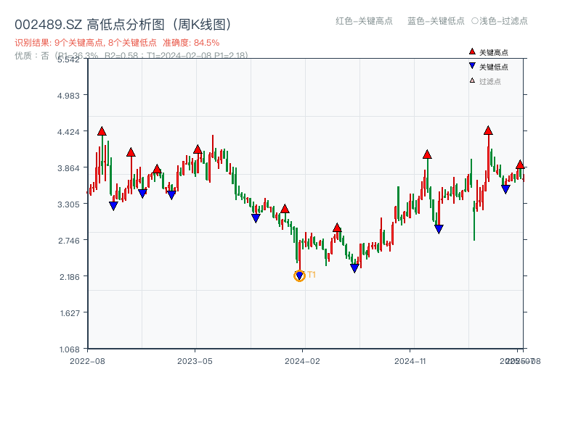Click the red key-high triangle just after 2024-11

point(427,154)
